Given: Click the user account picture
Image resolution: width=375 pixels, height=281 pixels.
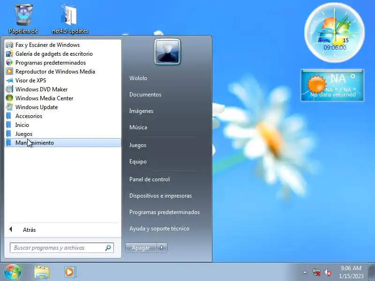Looking at the screenshot, I should click(167, 52).
